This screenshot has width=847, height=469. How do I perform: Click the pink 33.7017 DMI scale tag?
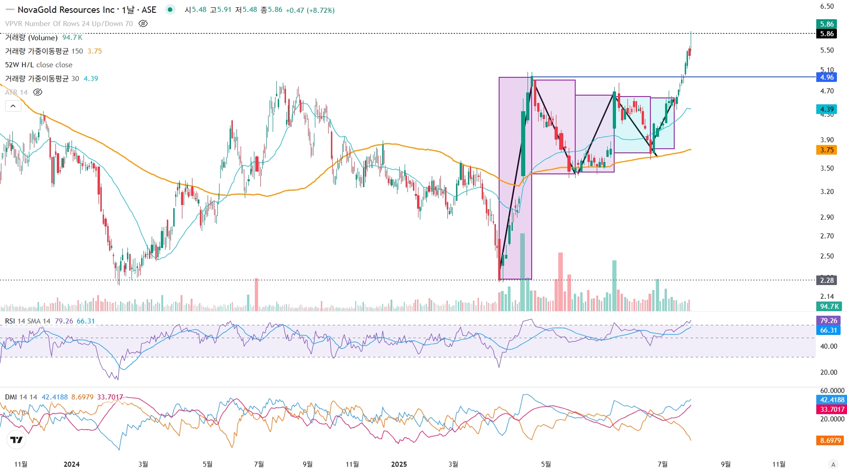[x=832, y=409]
